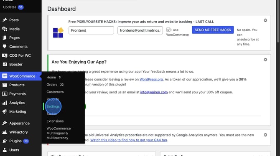Click the Orders count 22
This screenshot has width=280, height=156.
[62, 85]
